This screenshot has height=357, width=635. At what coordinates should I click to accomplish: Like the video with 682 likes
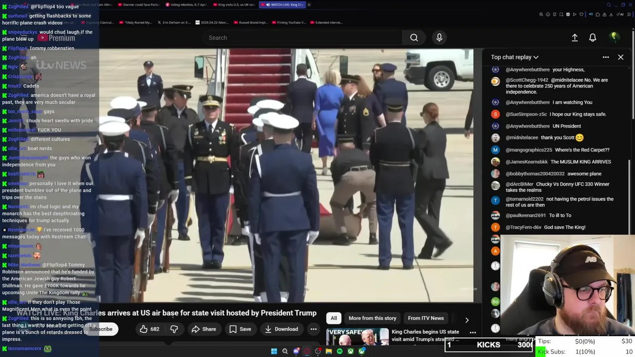coord(149,329)
